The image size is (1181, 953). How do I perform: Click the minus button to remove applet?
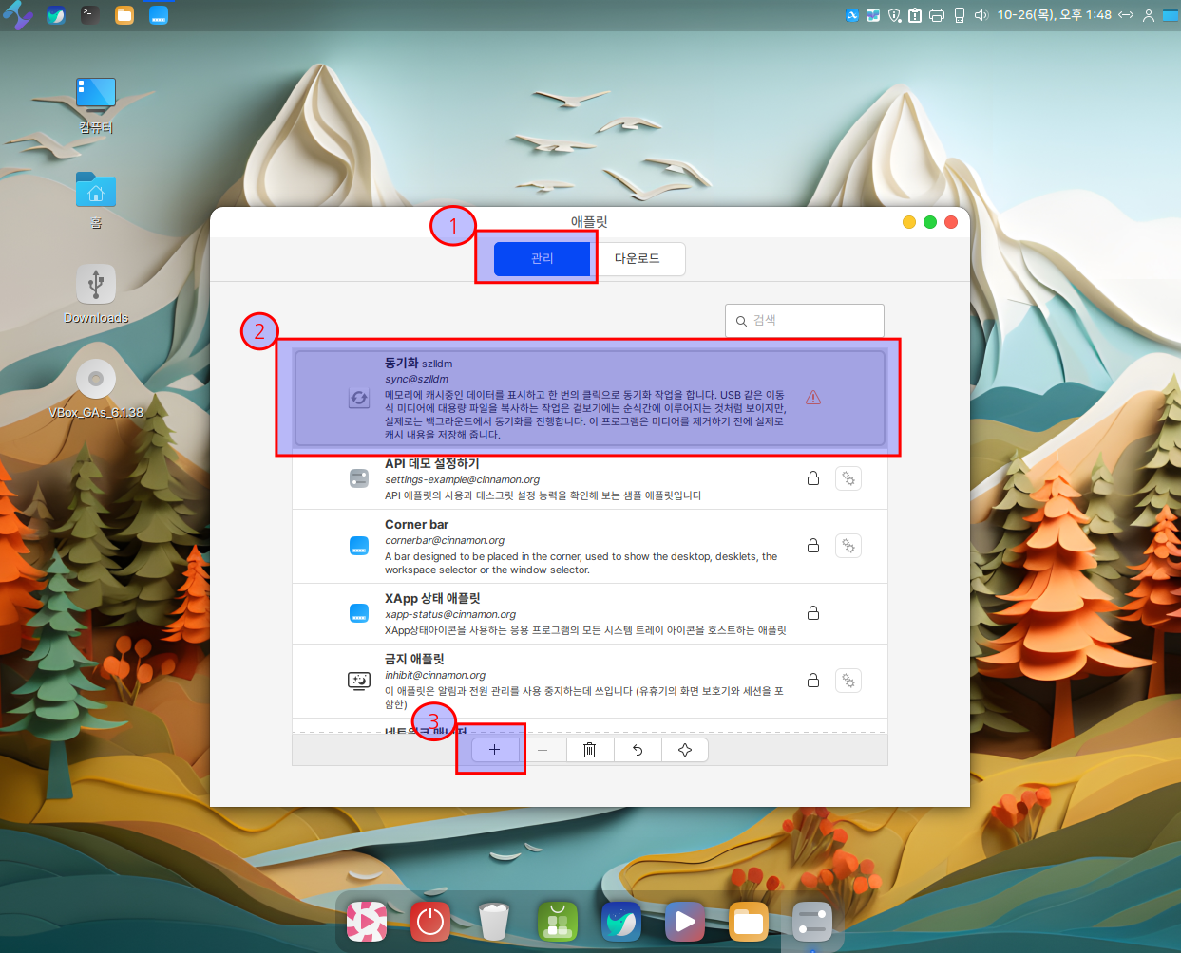pos(543,750)
